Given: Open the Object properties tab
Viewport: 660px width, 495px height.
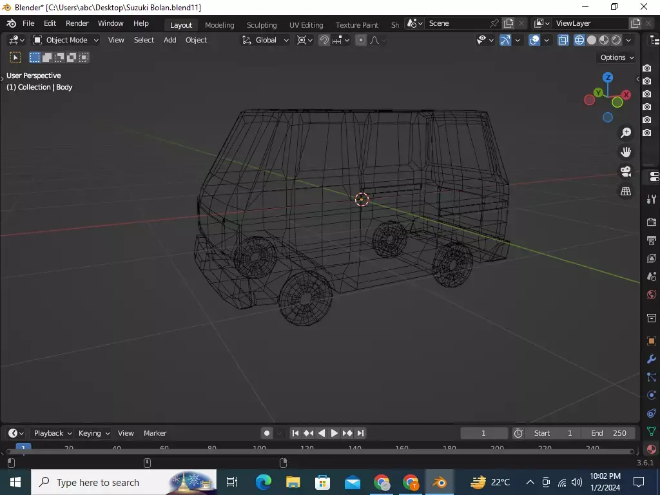Looking at the screenshot, I should [652, 341].
